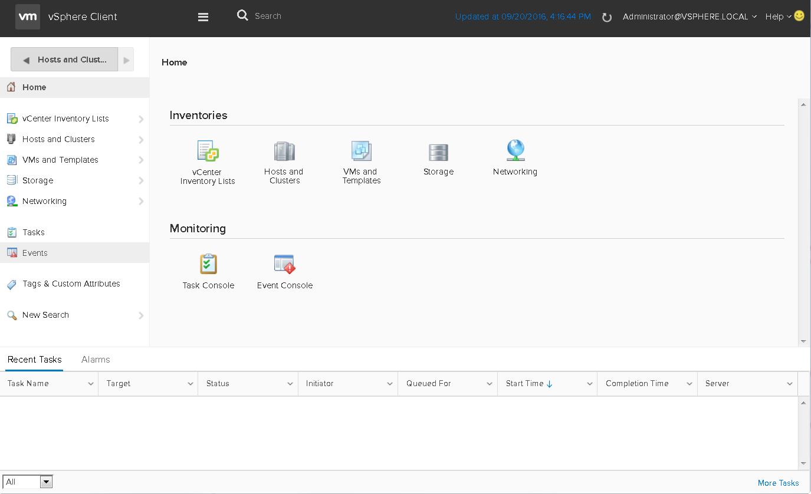Open Task Name column dropdown arrow

[91, 384]
